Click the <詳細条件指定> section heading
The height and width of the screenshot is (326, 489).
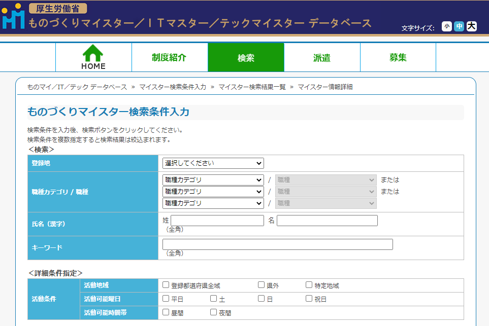(x=55, y=273)
